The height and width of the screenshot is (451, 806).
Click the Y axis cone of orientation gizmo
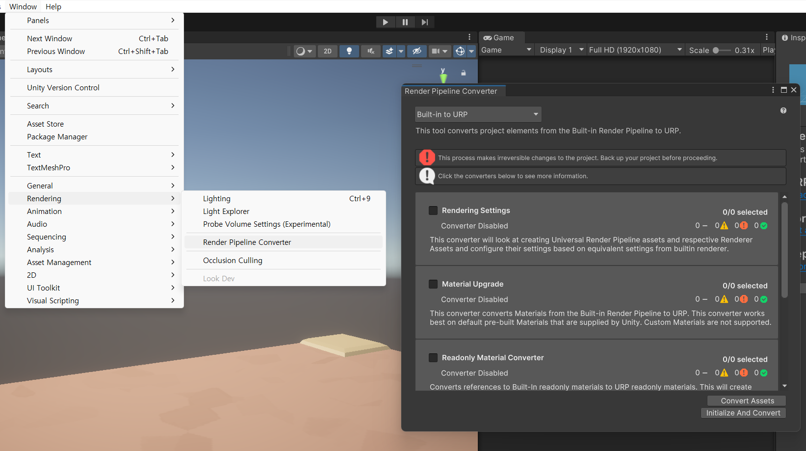coord(443,78)
